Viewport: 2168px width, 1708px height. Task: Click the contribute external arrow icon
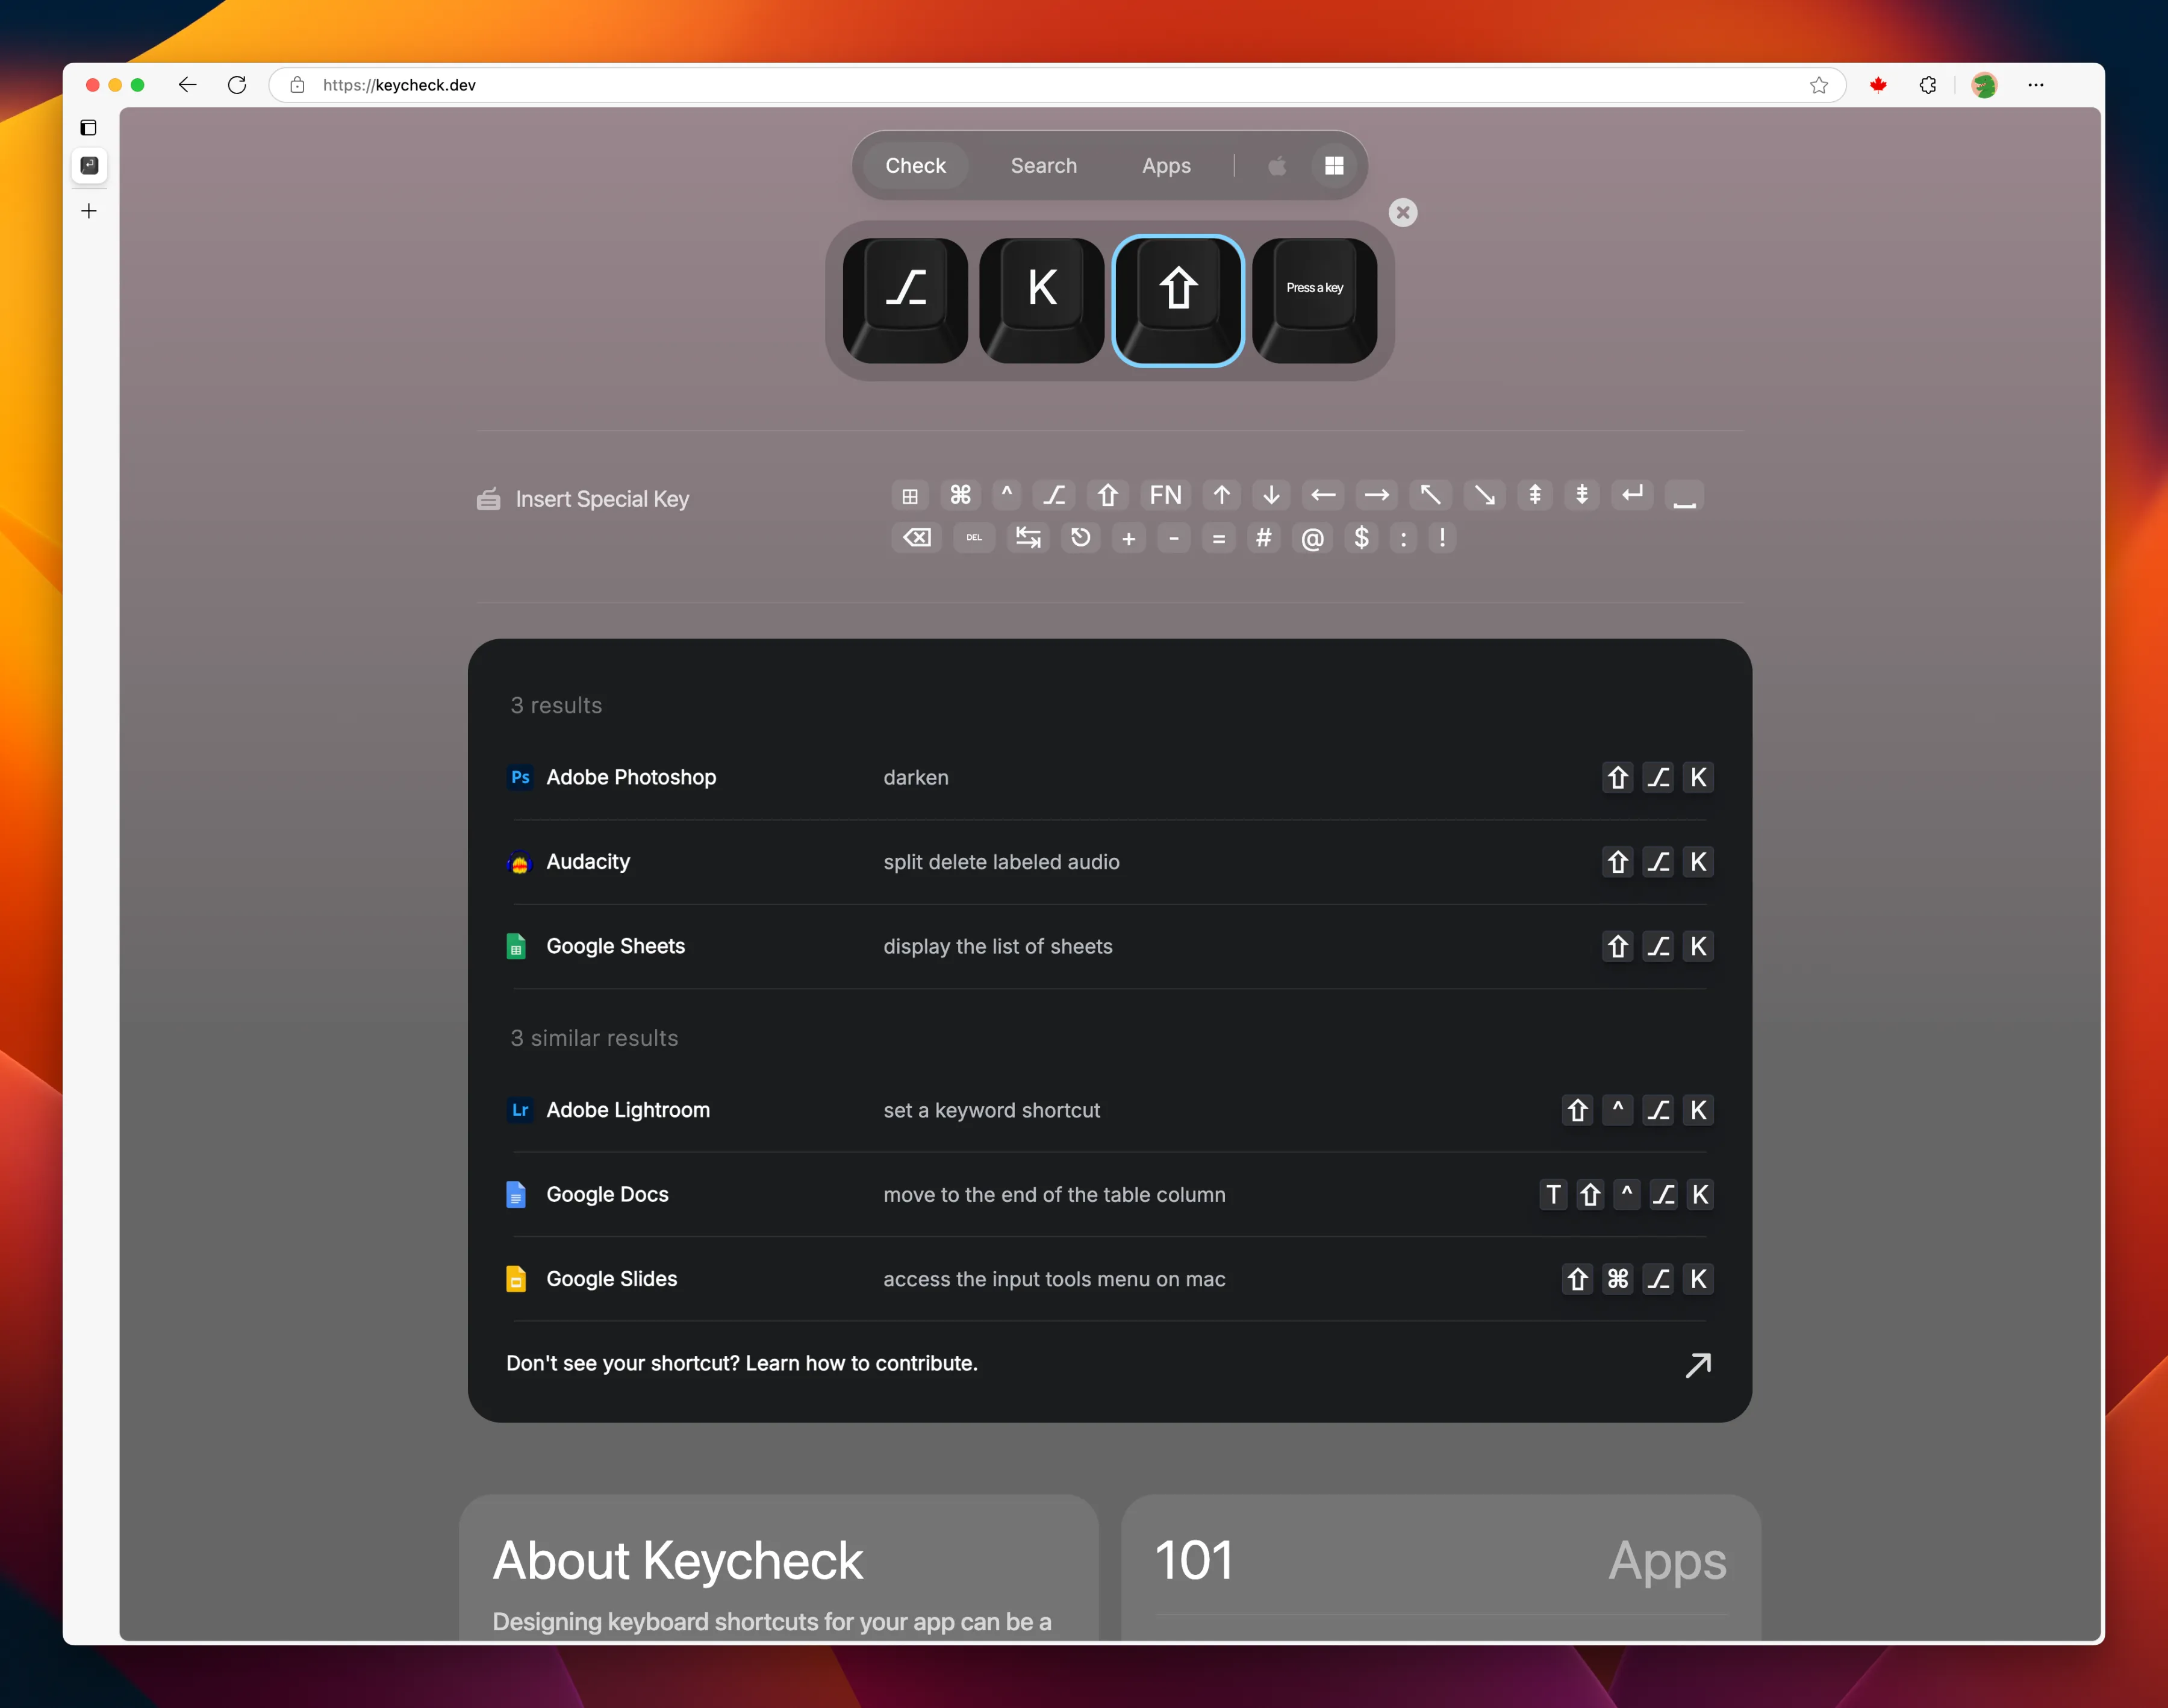point(1698,1365)
